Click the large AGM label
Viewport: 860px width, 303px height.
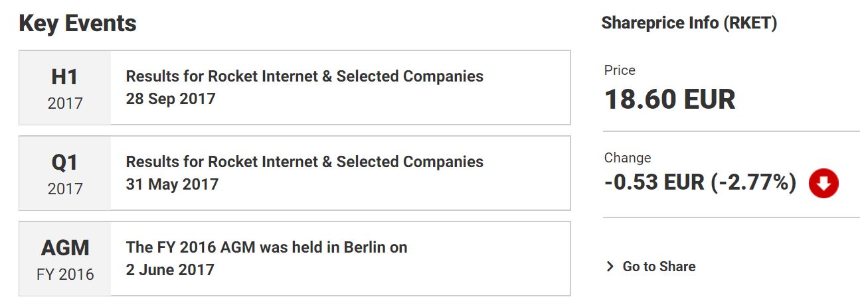[65, 248]
